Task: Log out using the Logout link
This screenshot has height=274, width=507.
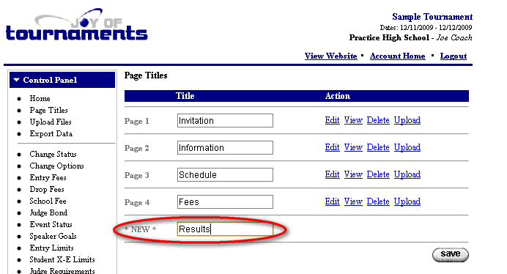Action: (454, 56)
